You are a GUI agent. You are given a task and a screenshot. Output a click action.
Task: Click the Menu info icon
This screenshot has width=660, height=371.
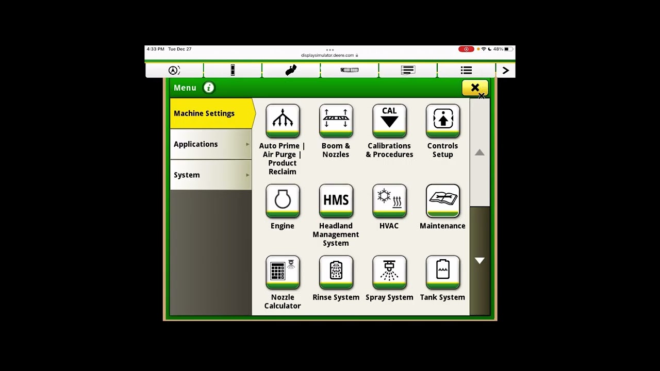tap(209, 88)
